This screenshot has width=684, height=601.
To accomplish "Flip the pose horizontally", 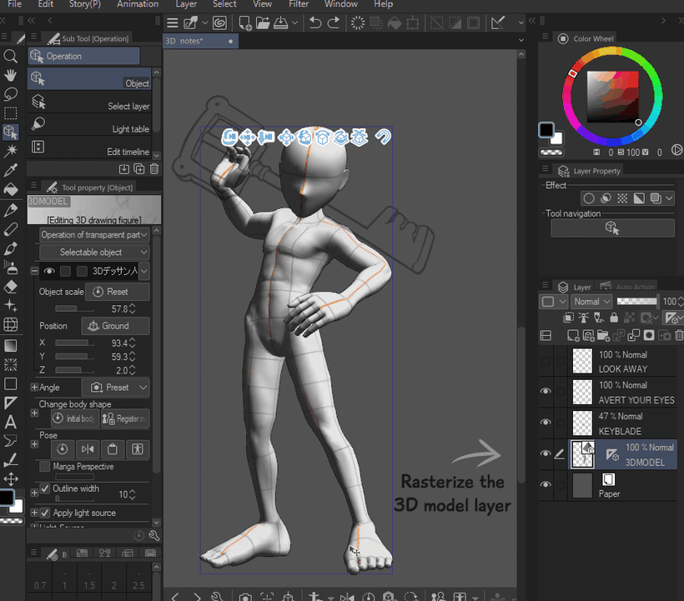I will point(88,448).
